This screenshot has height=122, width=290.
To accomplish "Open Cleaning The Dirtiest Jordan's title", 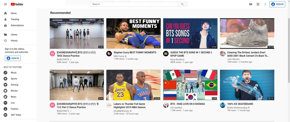I will (248, 54).
